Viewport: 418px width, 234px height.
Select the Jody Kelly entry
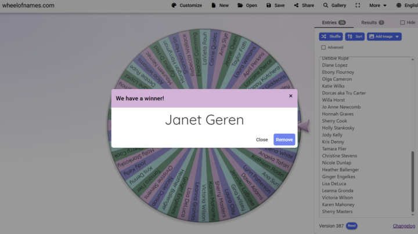[x=332, y=135]
